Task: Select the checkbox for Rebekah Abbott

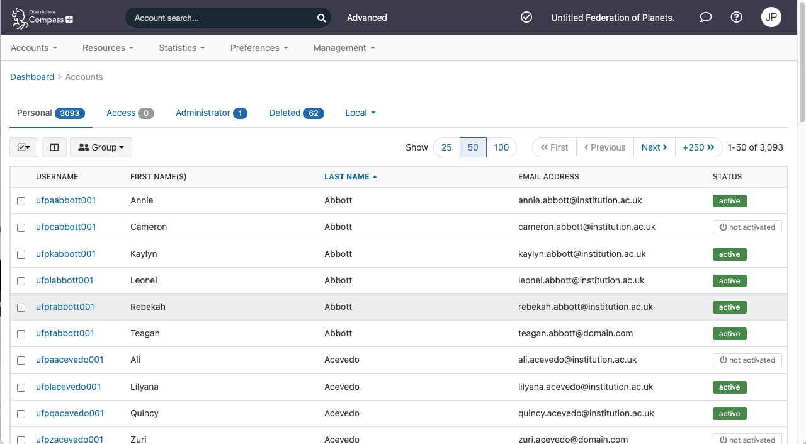Action: (21, 307)
